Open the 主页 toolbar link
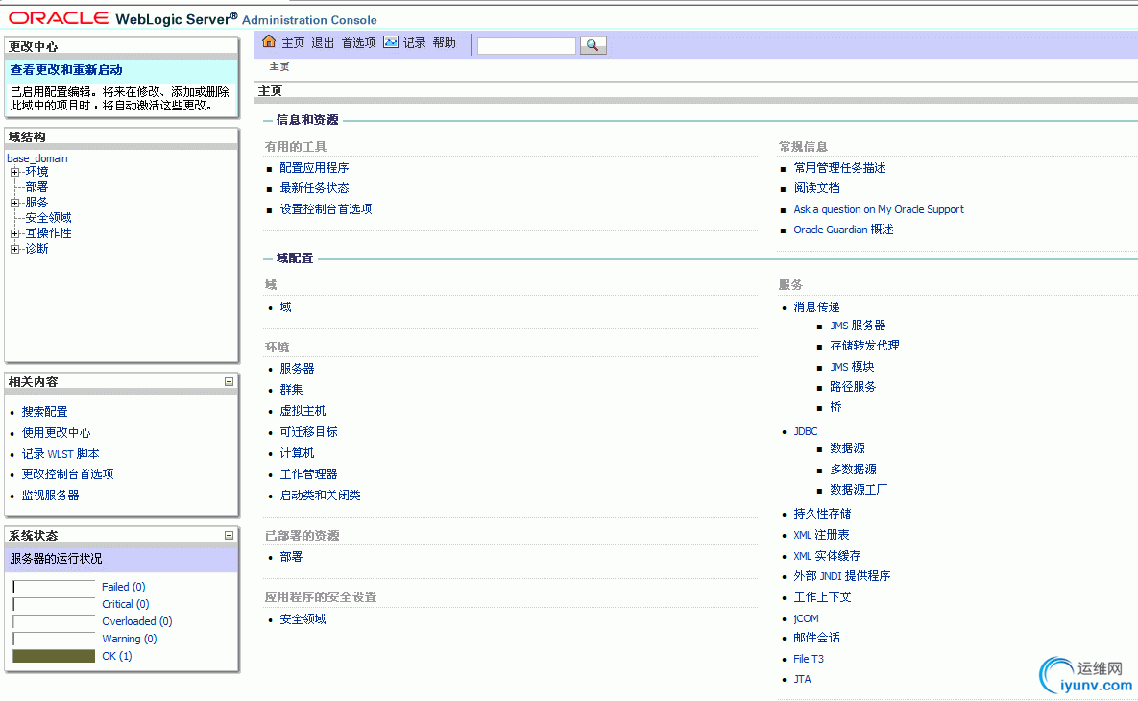 point(293,43)
